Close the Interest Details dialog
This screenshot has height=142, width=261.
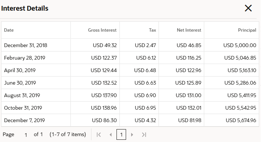(248, 8)
